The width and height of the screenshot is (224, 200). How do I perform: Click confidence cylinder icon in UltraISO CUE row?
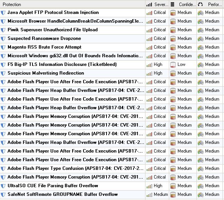coord(173,186)
